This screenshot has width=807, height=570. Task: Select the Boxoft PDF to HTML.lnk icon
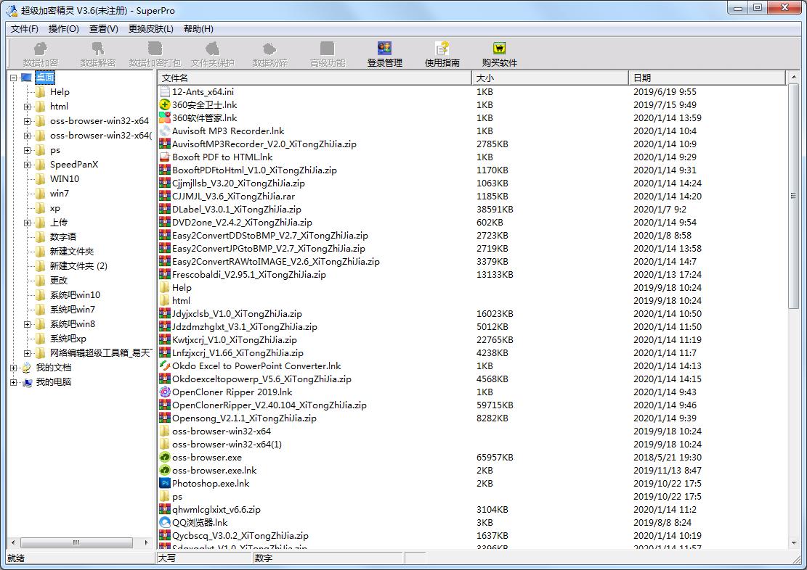tap(165, 157)
